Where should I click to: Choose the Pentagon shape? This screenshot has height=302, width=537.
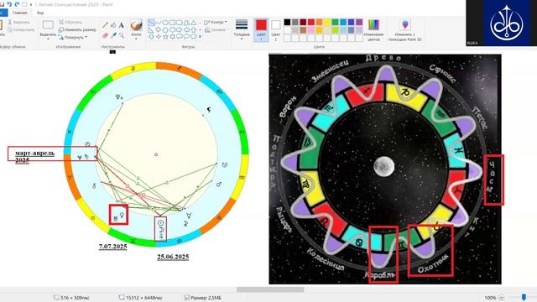coord(165,30)
